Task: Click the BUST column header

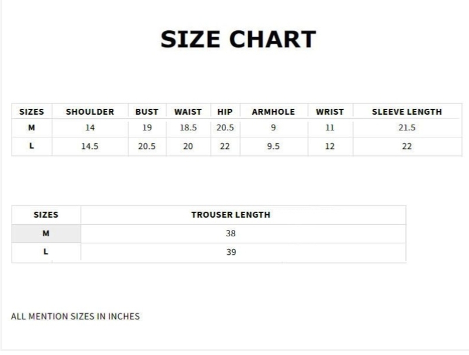Action: (147, 112)
